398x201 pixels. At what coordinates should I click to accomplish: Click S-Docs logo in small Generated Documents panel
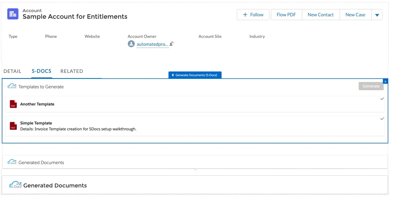12,162
